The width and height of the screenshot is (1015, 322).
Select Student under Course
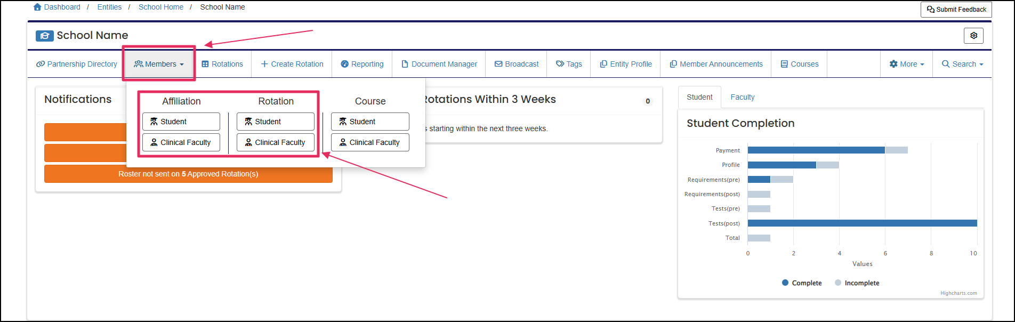point(370,122)
